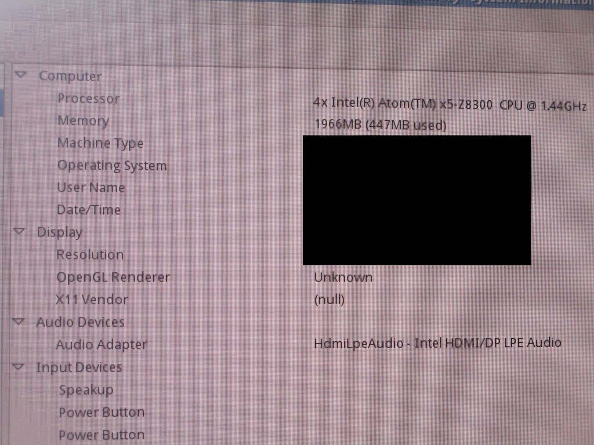Select the User Name row
594x445 pixels.
(90, 187)
